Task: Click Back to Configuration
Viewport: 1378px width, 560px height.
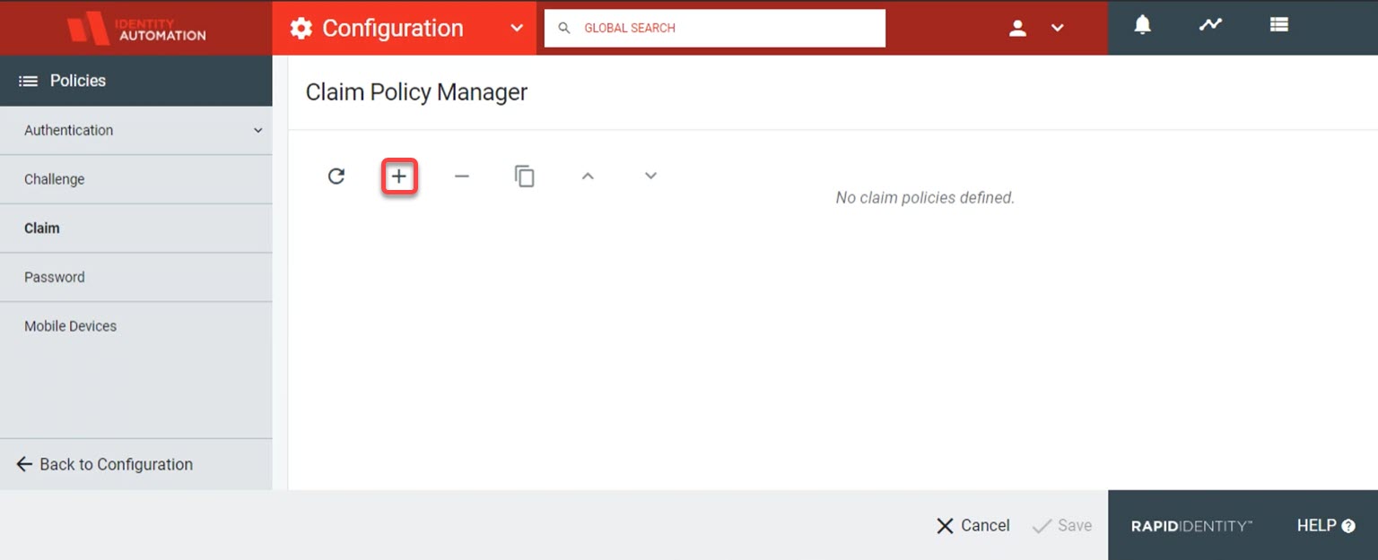Action: 105,464
